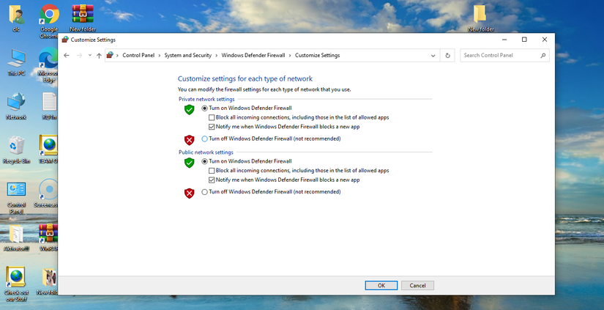Viewport: 604px width, 310px height.
Task: Expand chevron after Windows Defender Firewall
Action: click(x=290, y=56)
